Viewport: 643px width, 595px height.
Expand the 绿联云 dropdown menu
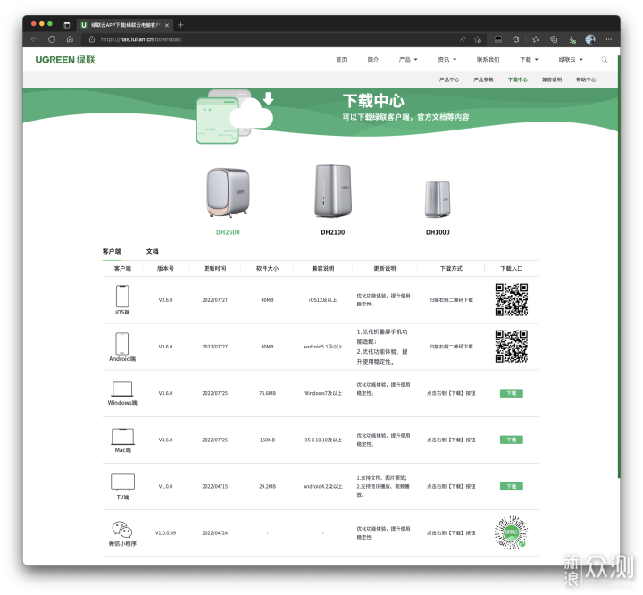click(x=571, y=60)
